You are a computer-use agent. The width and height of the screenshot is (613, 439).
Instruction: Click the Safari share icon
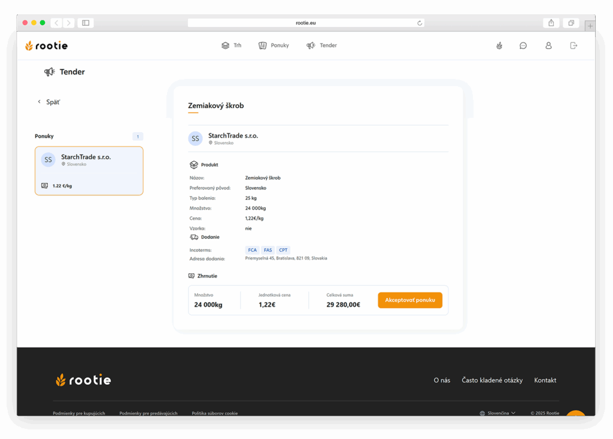(x=551, y=23)
